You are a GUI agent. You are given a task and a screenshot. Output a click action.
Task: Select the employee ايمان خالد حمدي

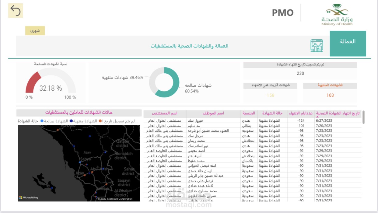[199, 171]
